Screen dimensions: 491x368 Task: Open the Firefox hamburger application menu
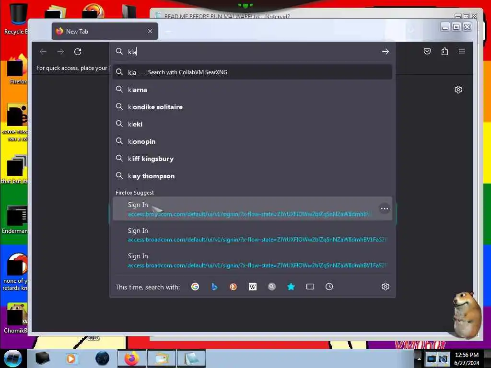click(x=462, y=51)
